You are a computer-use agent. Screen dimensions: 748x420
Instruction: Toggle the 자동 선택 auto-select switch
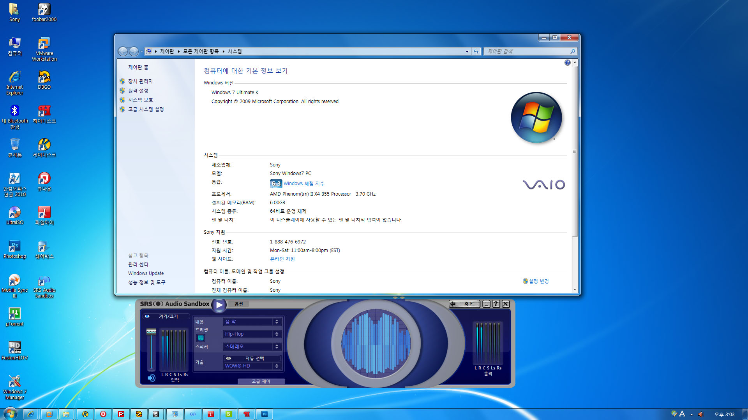pos(252,358)
